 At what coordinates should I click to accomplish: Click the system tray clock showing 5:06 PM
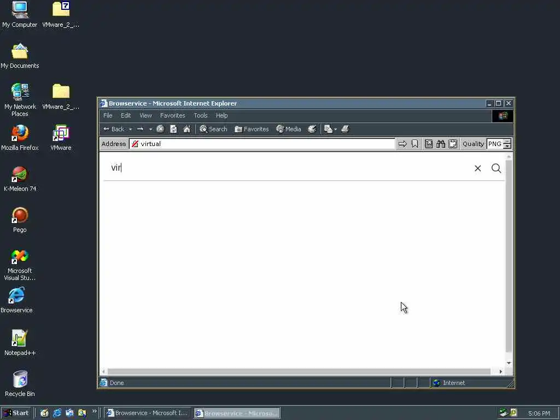[x=539, y=413]
